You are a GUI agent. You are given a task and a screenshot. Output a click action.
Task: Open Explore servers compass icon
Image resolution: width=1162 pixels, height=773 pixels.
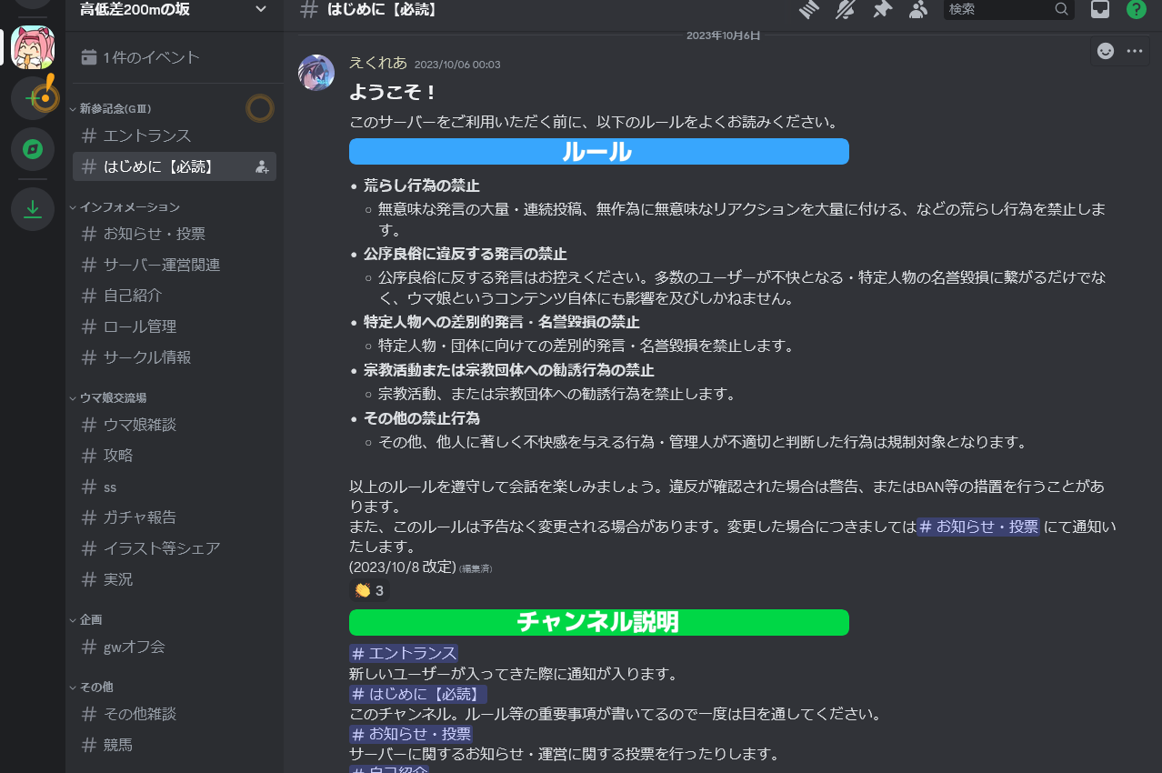[x=33, y=149]
